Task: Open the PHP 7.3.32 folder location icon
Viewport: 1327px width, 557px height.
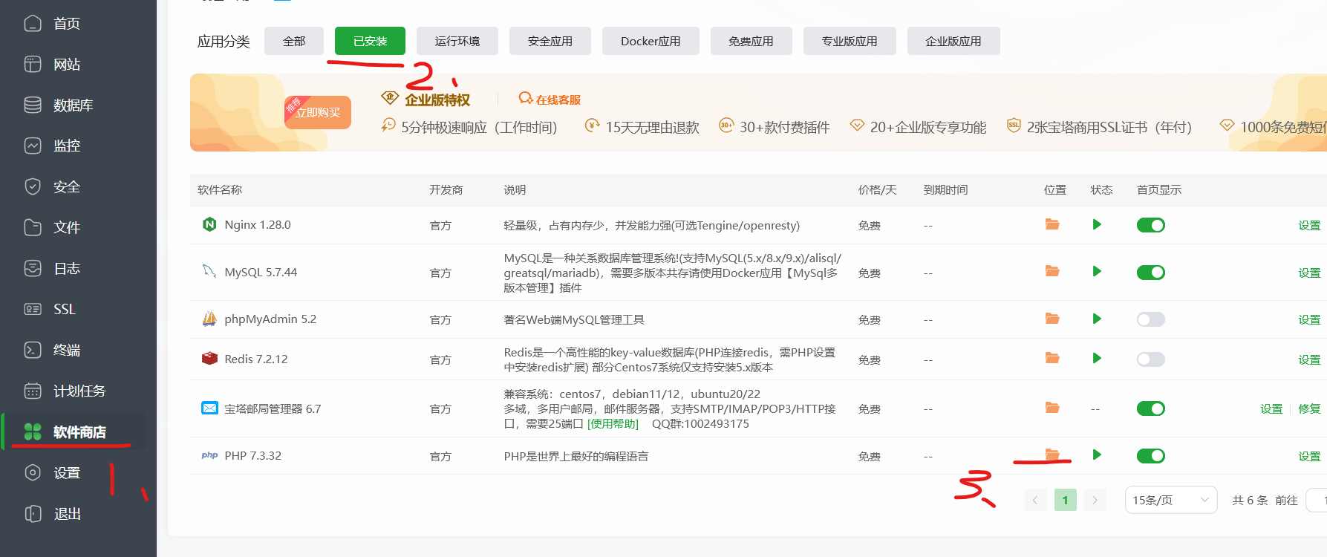Action: [x=1052, y=455]
